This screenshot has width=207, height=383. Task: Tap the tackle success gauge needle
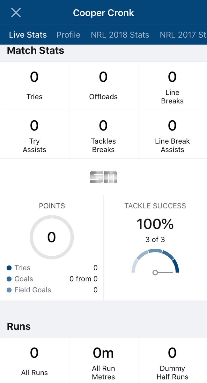pyautogui.click(x=163, y=273)
